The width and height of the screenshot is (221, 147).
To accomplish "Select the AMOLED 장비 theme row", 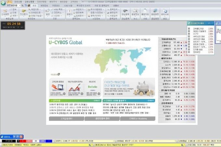I will pos(201,37).
